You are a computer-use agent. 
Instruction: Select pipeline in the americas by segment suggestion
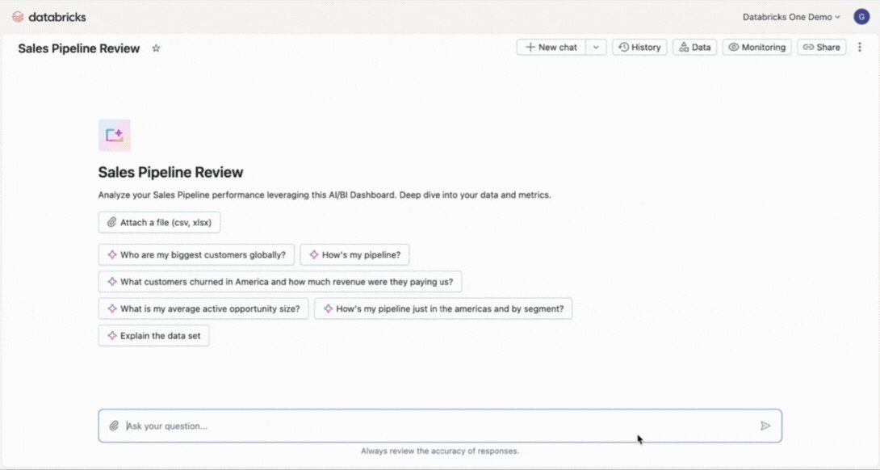tap(443, 308)
